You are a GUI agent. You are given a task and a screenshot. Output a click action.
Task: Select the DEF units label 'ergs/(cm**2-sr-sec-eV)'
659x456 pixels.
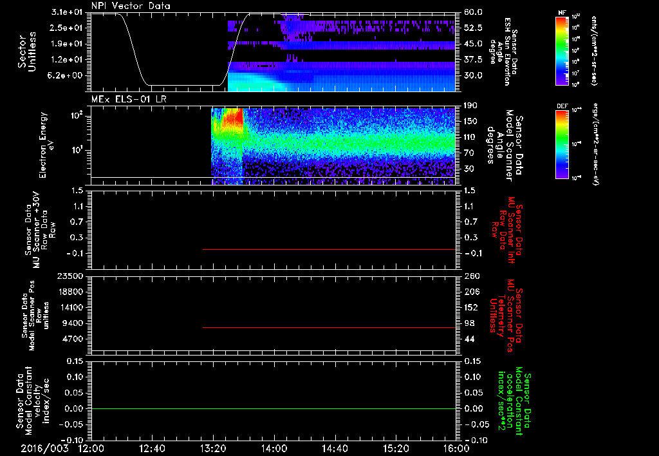595,144
